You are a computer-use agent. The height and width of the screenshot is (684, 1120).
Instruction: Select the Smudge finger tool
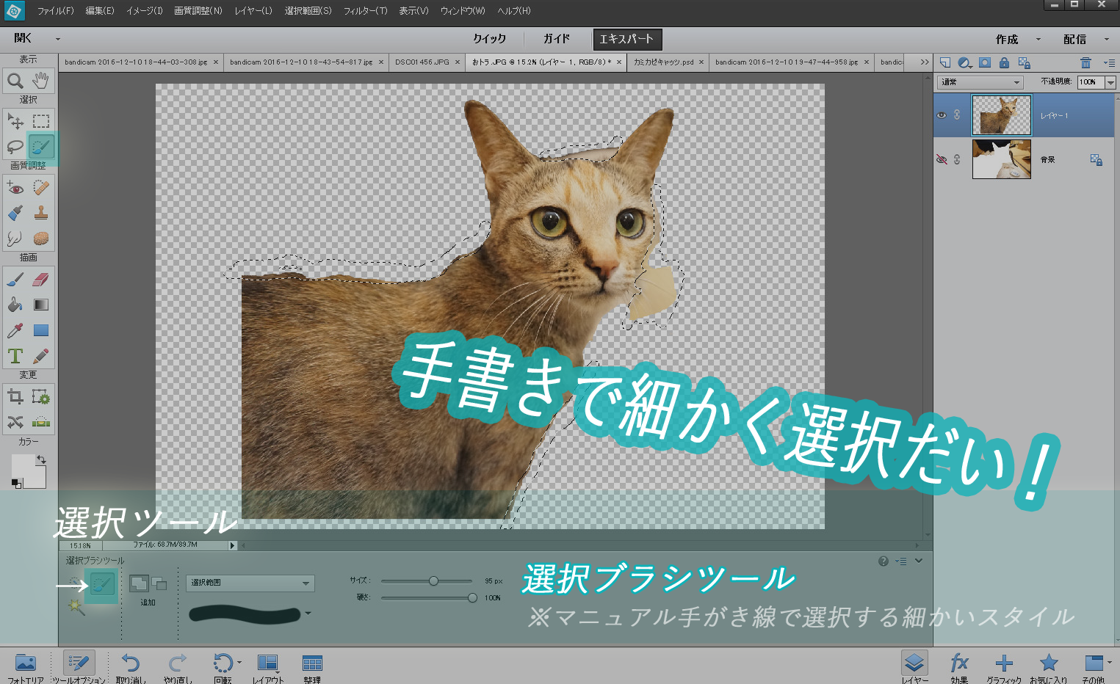coord(15,239)
